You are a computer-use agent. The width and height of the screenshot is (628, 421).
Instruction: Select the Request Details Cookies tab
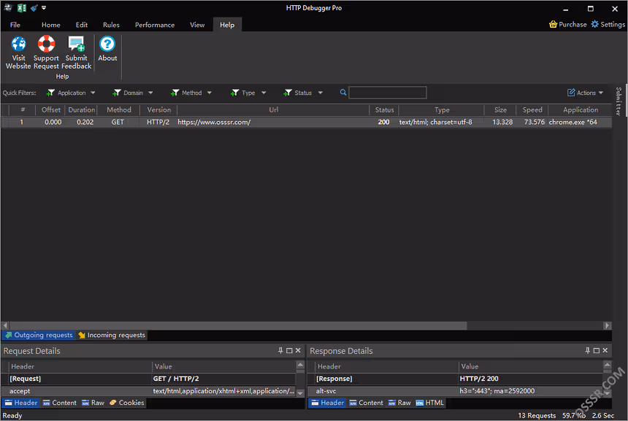(x=126, y=403)
